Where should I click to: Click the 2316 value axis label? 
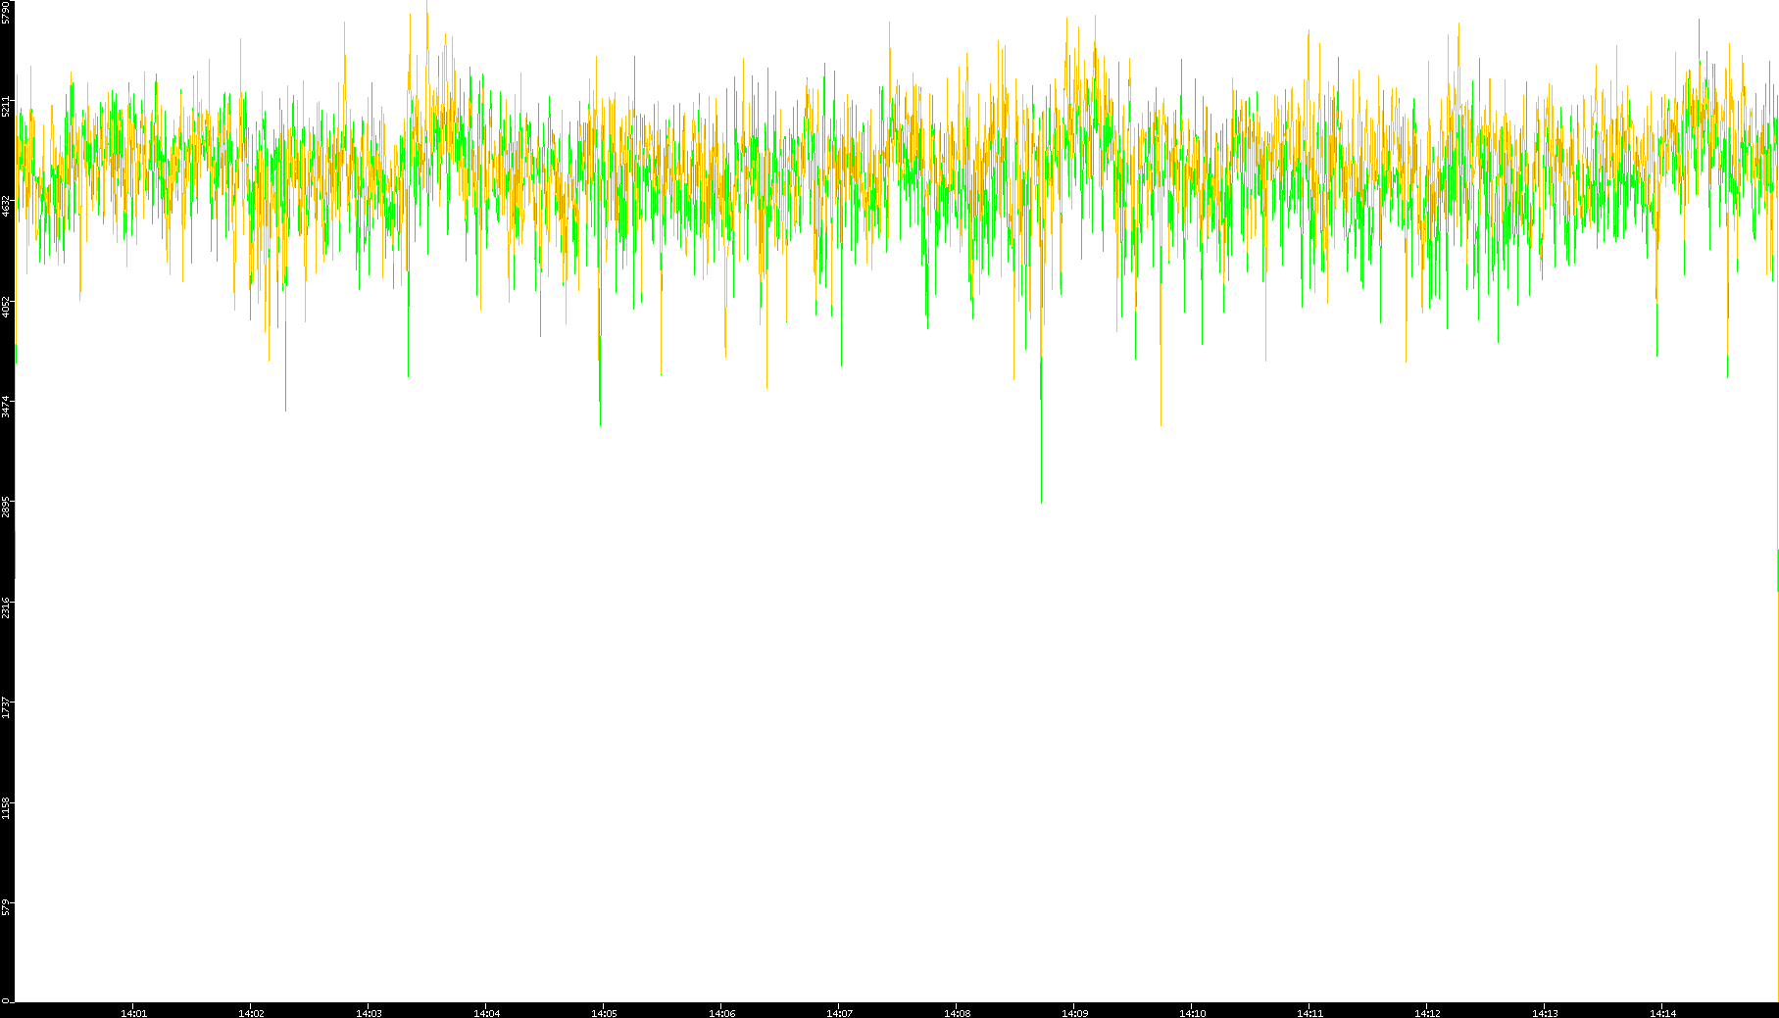(6, 607)
